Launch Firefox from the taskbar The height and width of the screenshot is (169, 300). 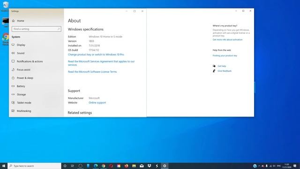(x=126, y=166)
